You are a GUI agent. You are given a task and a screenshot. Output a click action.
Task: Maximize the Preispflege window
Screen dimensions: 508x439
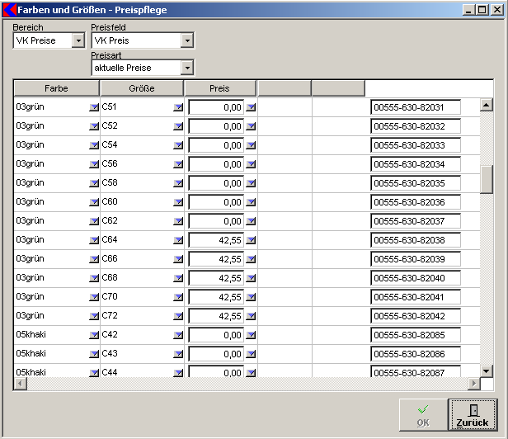[482, 10]
